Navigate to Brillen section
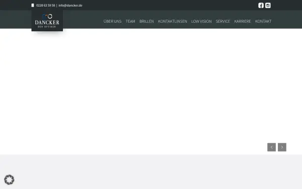This screenshot has height=189, width=302. point(146,21)
